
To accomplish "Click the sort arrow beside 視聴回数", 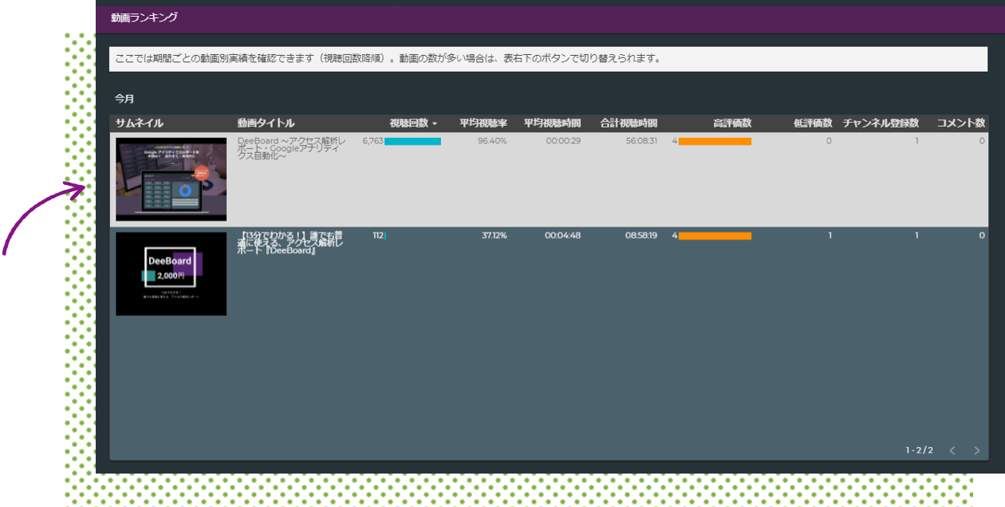I will pos(435,124).
